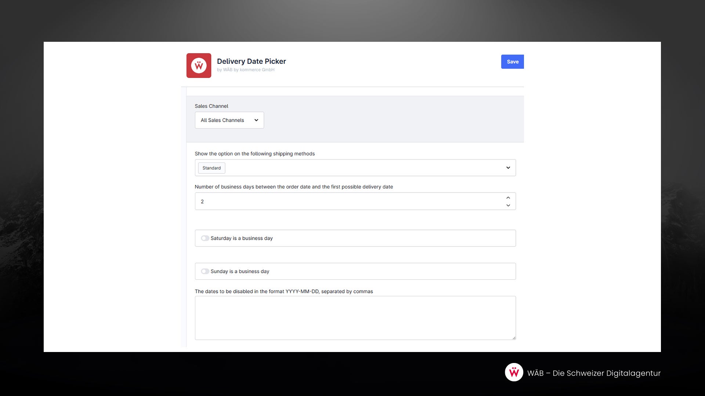Increase the business days number
705x396 pixels.
(x=508, y=198)
